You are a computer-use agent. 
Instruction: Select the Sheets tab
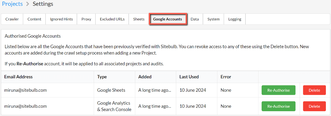[x=139, y=19]
